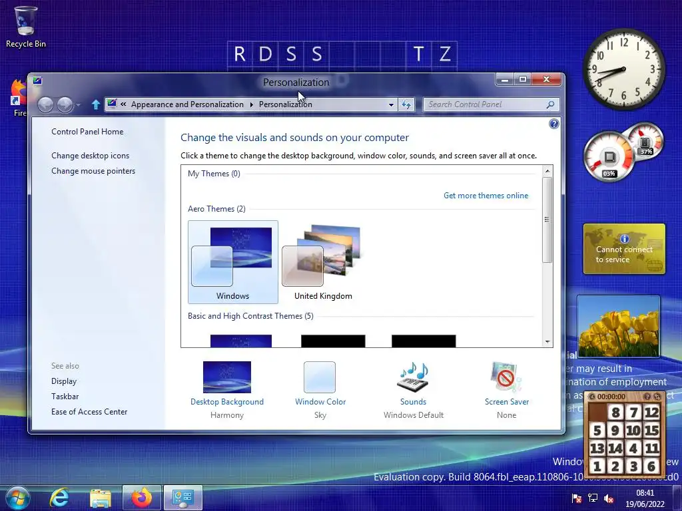Click the puzzle gadget timer icon
The width and height of the screenshot is (682, 511).
(x=592, y=397)
